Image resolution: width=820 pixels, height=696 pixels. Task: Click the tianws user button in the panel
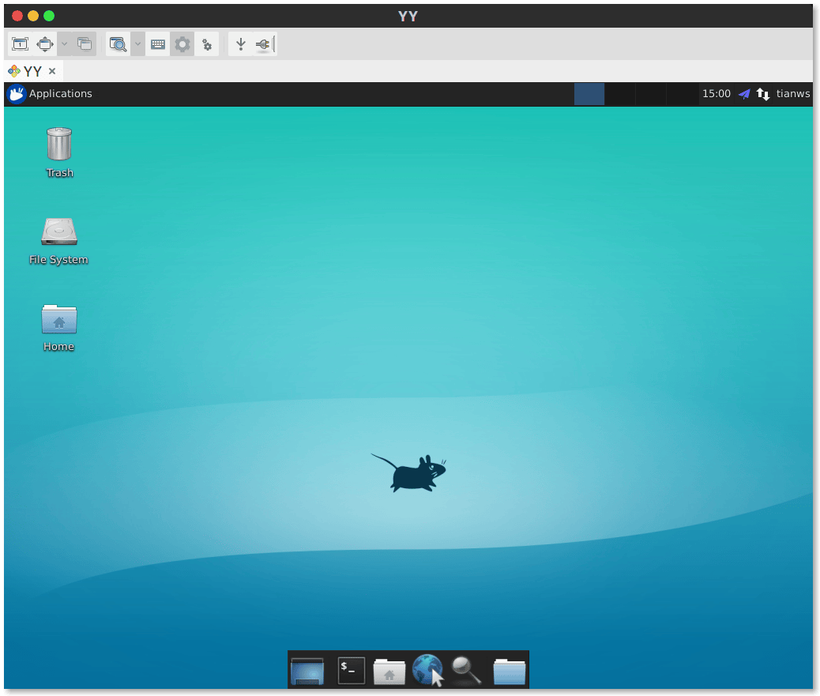click(792, 94)
